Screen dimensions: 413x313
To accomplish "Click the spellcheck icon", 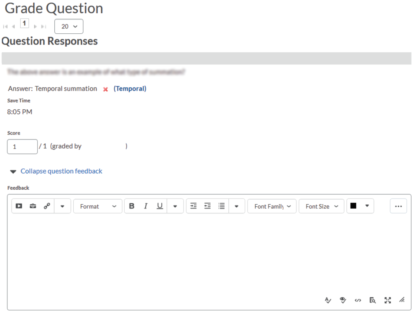I will (x=328, y=300).
